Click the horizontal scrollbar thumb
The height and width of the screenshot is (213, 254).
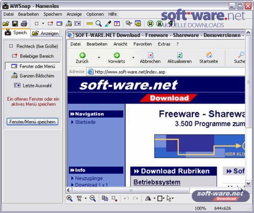click(x=131, y=190)
